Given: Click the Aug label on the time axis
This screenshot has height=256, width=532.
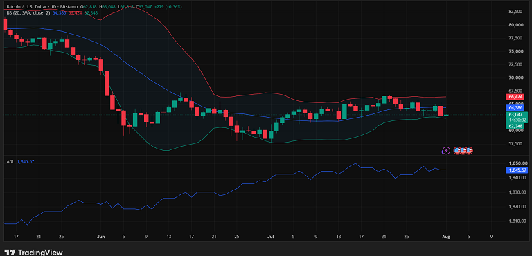Looking at the screenshot, I should pyautogui.click(x=447, y=237).
